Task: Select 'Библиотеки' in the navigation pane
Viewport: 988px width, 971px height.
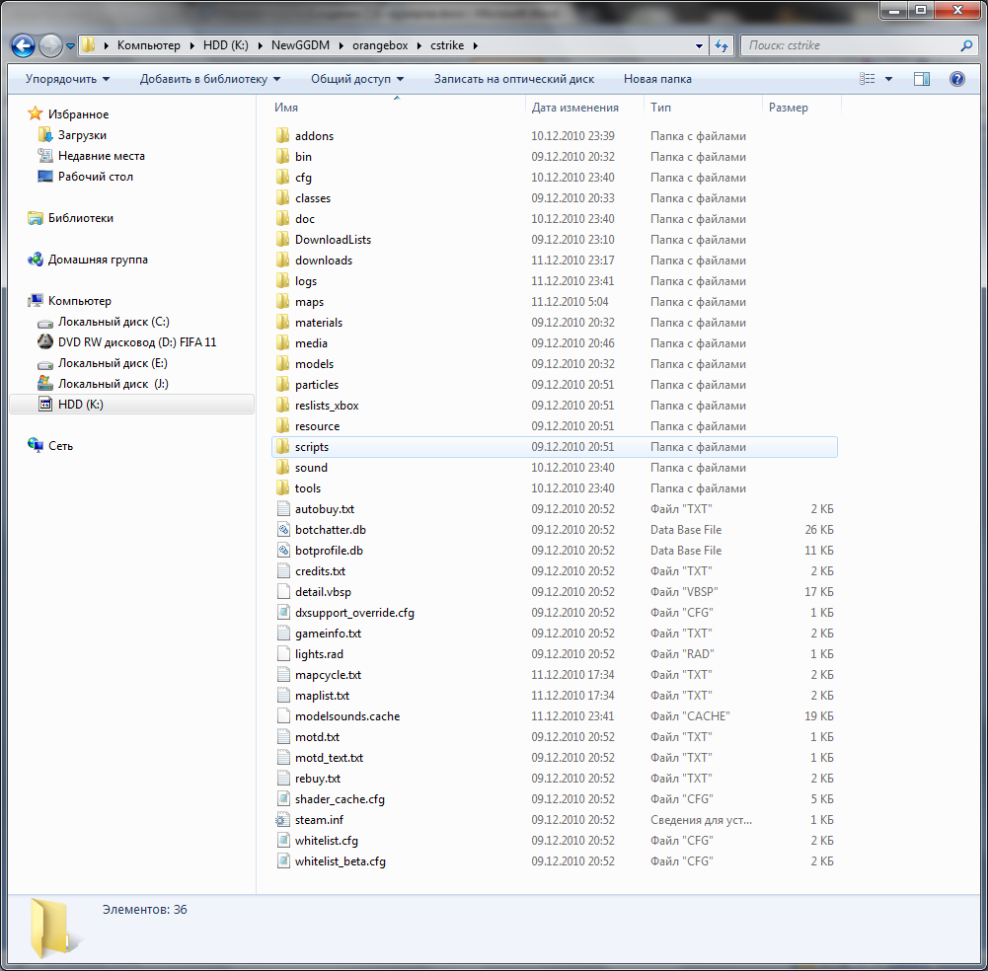Action: (81, 218)
